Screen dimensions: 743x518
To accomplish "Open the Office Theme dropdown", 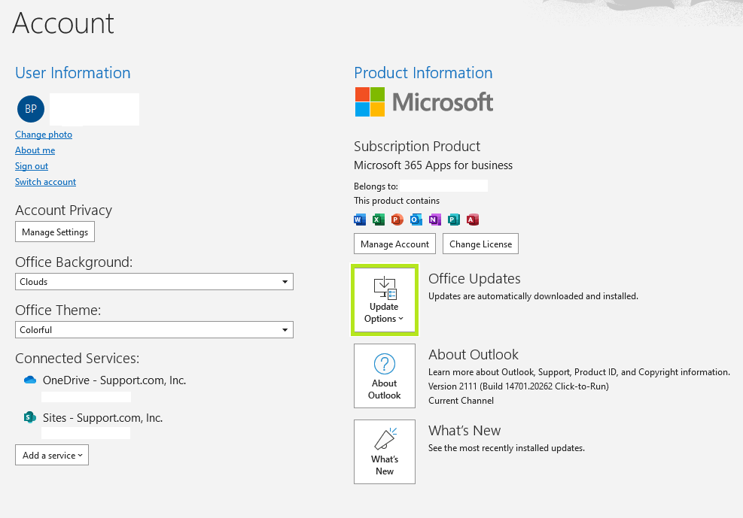I will point(154,330).
